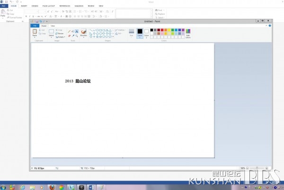Click Format Painter in Word
This screenshot has width=284, height=190.
click(x=15, y=18)
